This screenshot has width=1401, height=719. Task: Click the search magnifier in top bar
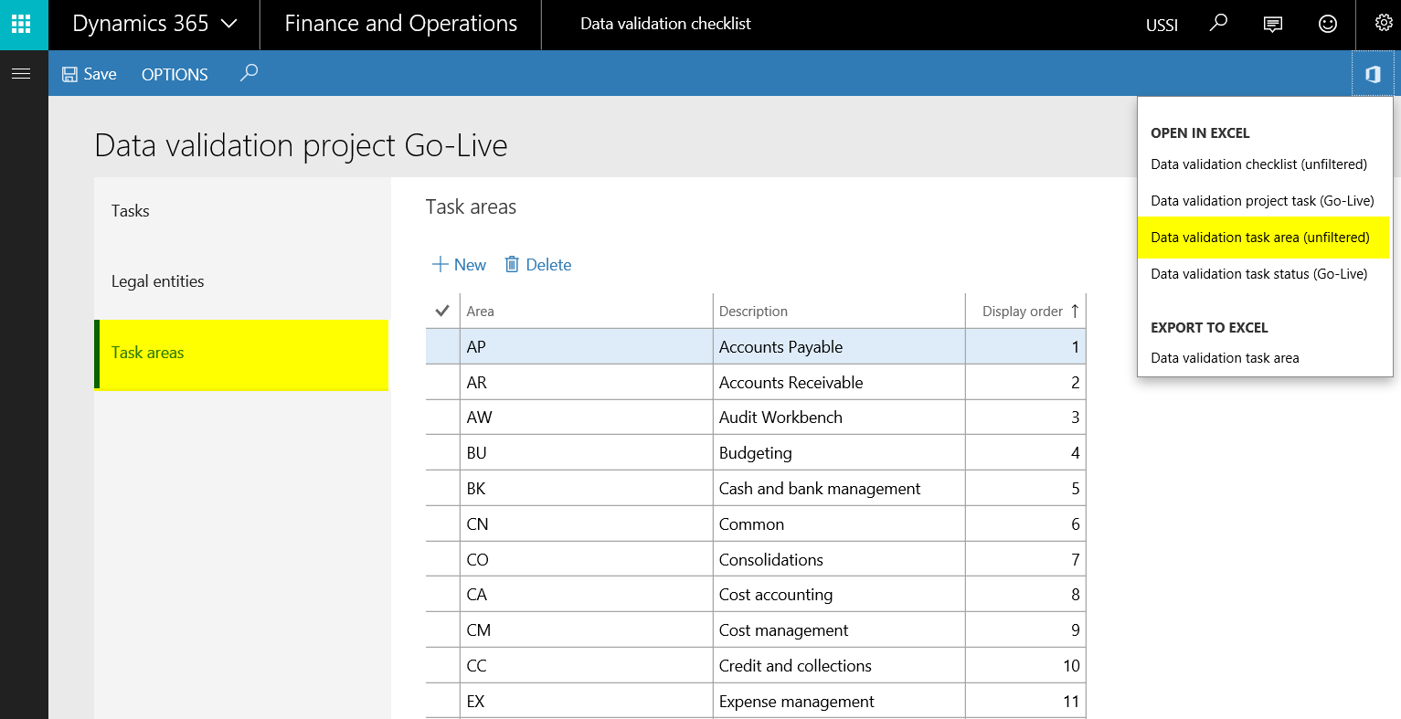1218,25
